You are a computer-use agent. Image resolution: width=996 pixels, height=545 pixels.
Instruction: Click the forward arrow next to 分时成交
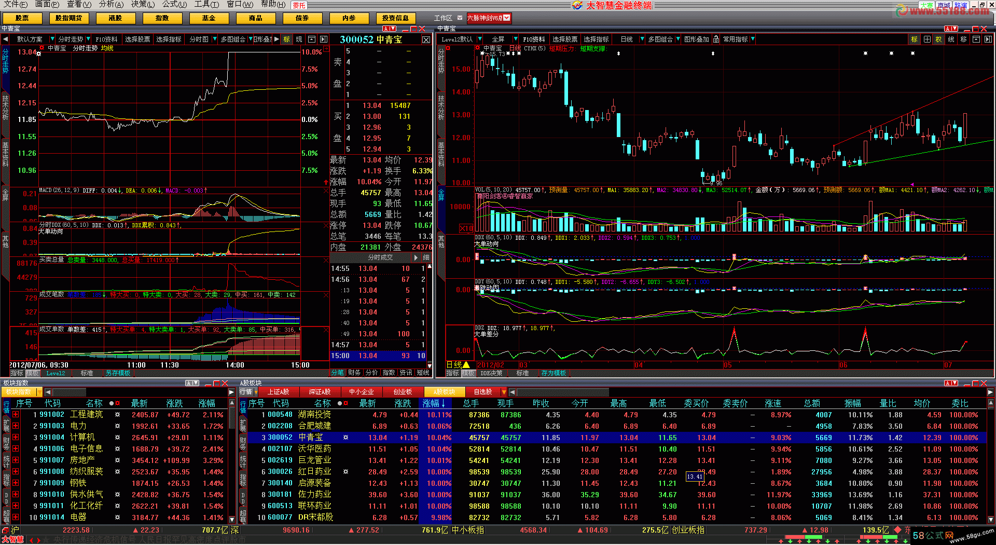click(x=416, y=257)
